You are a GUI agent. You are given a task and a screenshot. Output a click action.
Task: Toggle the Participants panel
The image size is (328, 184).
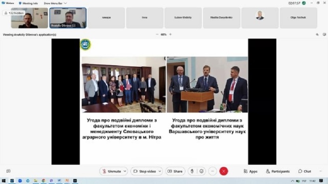click(x=278, y=171)
